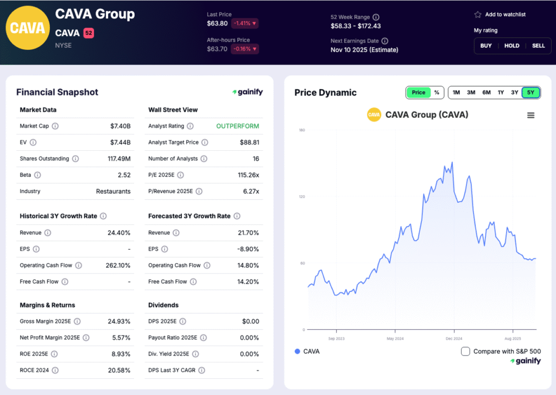
Task: Click the 52 Week Range info icon
Action: [x=376, y=17]
